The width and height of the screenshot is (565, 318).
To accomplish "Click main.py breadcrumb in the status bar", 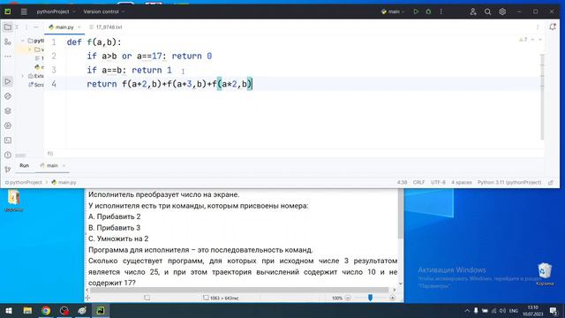I will [x=64, y=183].
